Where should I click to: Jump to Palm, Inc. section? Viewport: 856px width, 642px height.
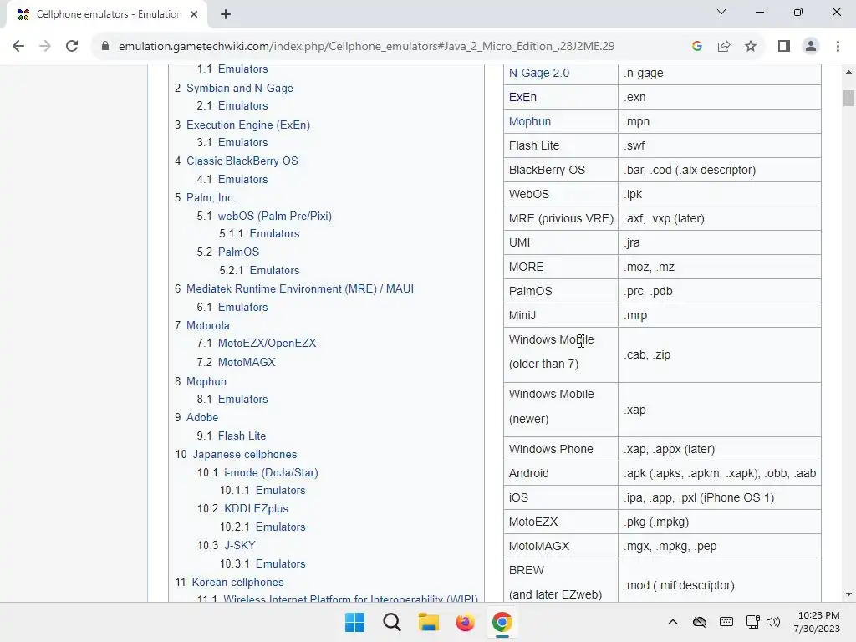(x=211, y=197)
